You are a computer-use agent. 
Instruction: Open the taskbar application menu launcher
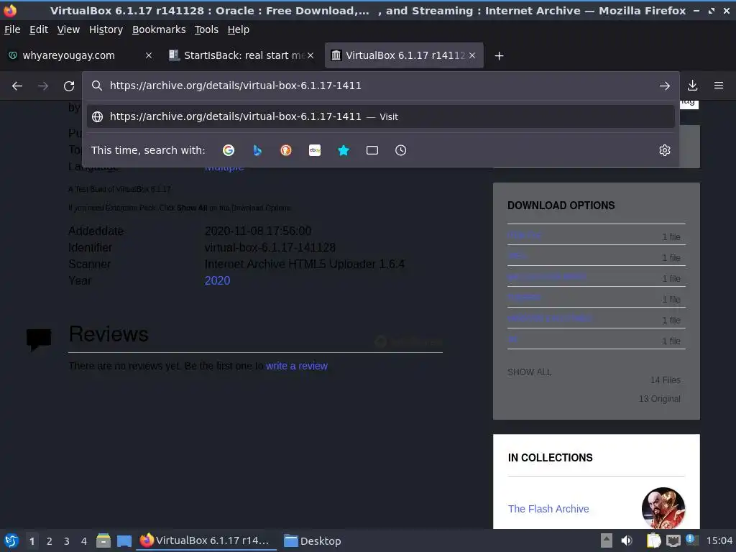point(11,540)
